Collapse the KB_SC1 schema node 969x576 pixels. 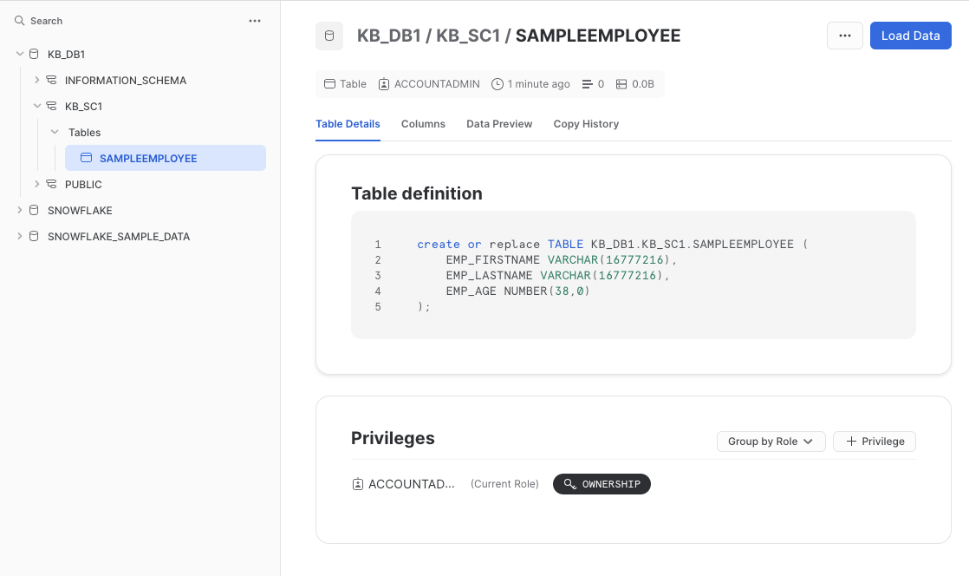pos(37,107)
